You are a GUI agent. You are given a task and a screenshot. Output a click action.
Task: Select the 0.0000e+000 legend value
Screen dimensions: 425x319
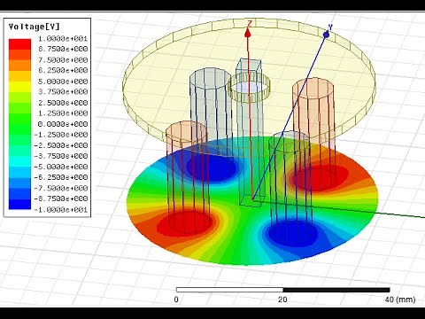63,124
